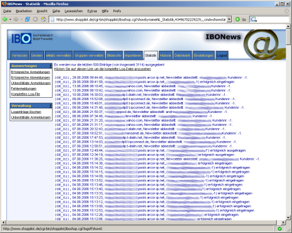292x233 pixels.
Task: Open Erfolgreiche Abmeldungen report link
Action: (x=30, y=77)
